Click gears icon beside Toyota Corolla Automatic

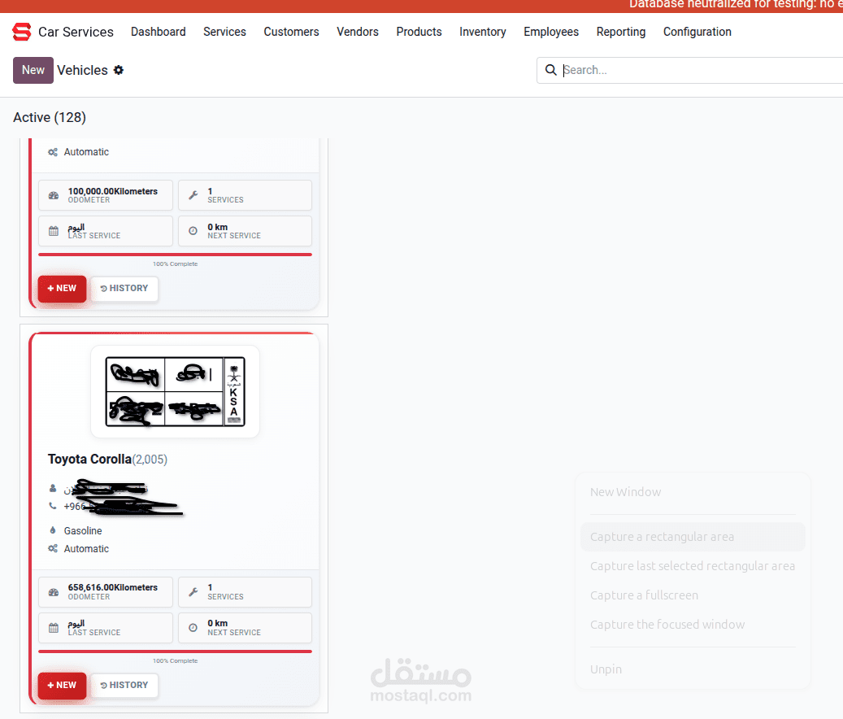(53, 548)
